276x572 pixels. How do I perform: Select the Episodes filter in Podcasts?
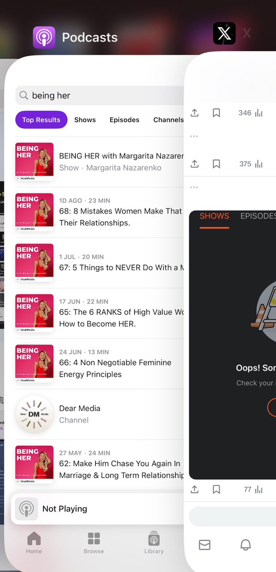(124, 120)
